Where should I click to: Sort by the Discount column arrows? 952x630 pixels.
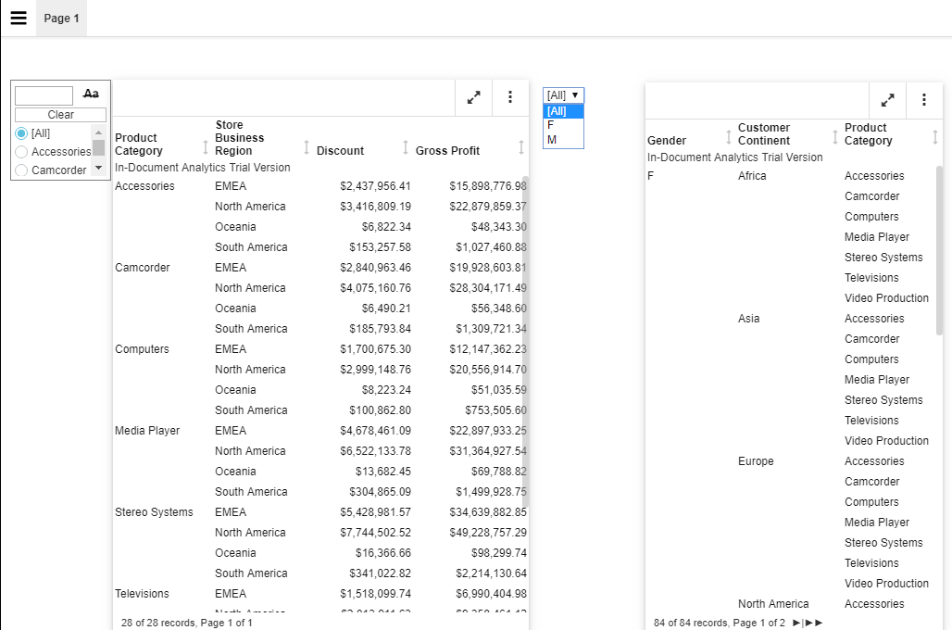[x=405, y=148]
